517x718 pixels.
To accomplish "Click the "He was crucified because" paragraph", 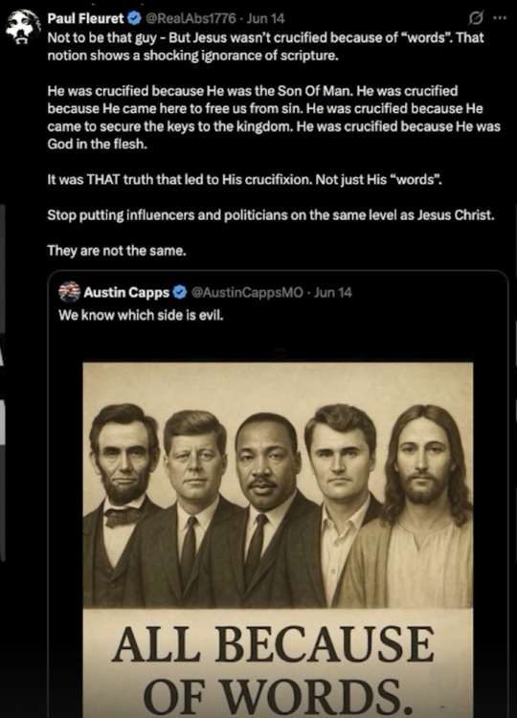I will pos(274,118).
